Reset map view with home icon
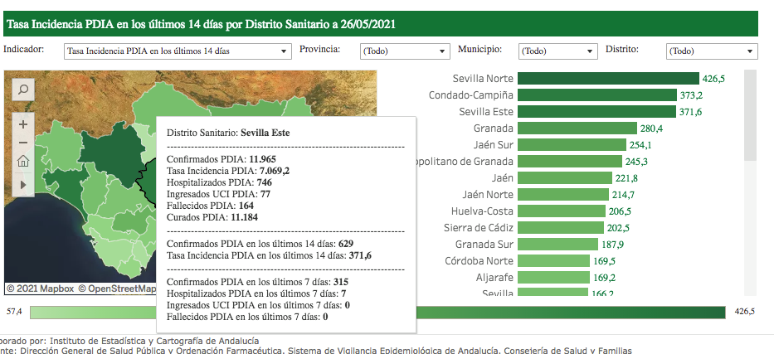The width and height of the screenshot is (774, 354). click(x=23, y=162)
